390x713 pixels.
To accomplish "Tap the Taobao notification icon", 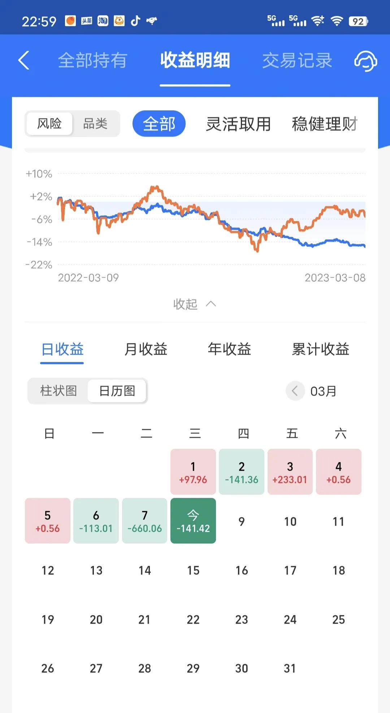I will [103, 21].
